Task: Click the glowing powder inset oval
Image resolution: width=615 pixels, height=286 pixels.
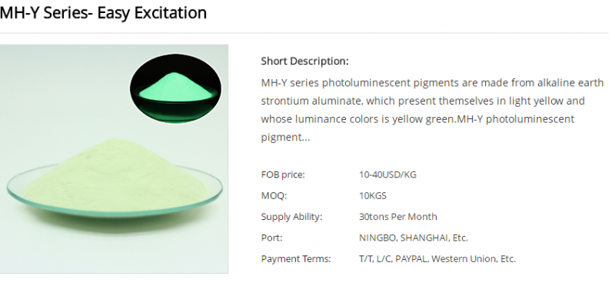Action: (x=175, y=88)
